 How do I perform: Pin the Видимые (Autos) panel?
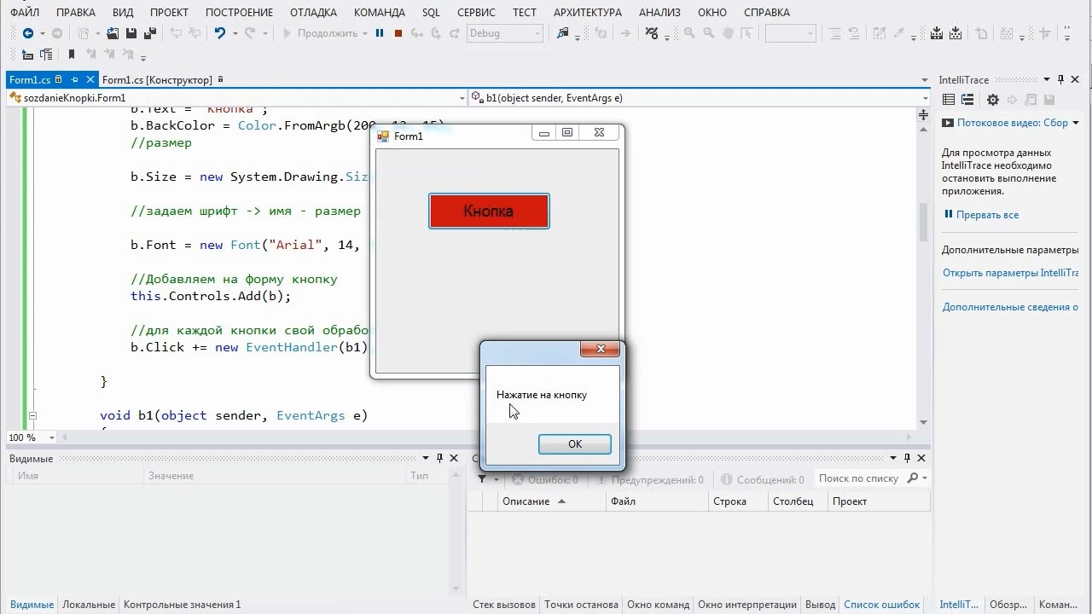click(x=440, y=458)
